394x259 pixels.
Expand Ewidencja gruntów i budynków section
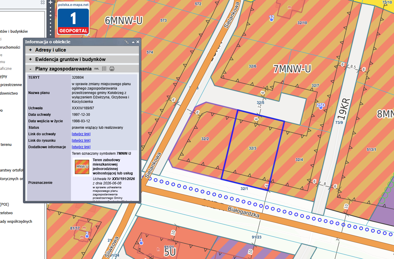coord(82,59)
